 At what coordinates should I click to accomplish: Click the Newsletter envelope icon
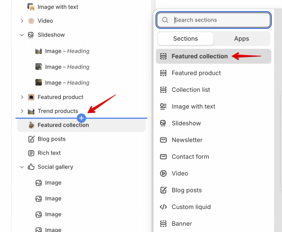point(163,140)
